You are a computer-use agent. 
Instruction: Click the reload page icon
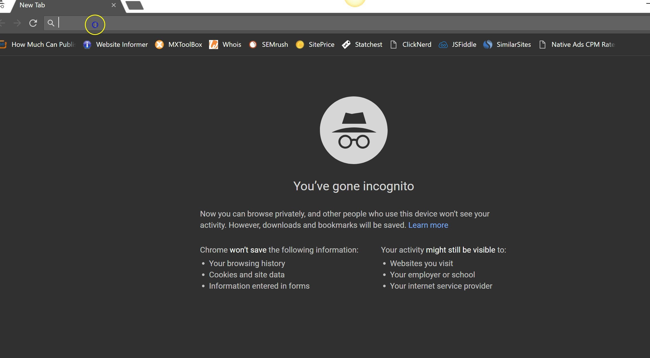(x=33, y=23)
